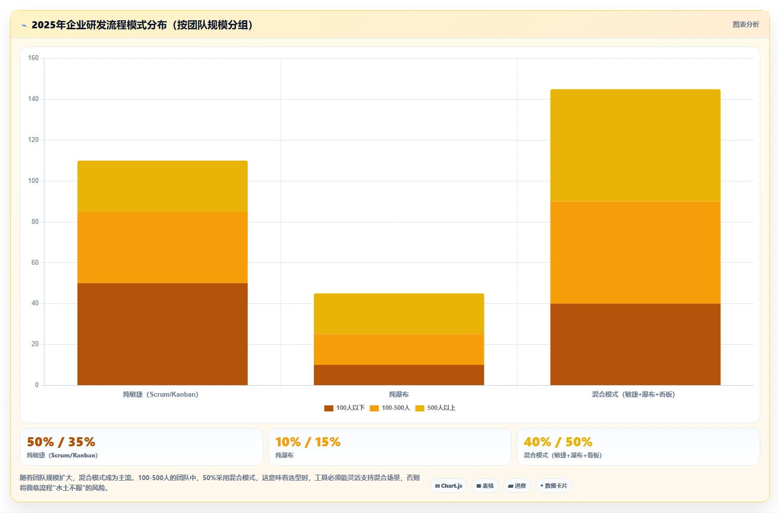Toggle the 100人以下 legend series
Screen dimensions: 780x513
click(x=344, y=408)
